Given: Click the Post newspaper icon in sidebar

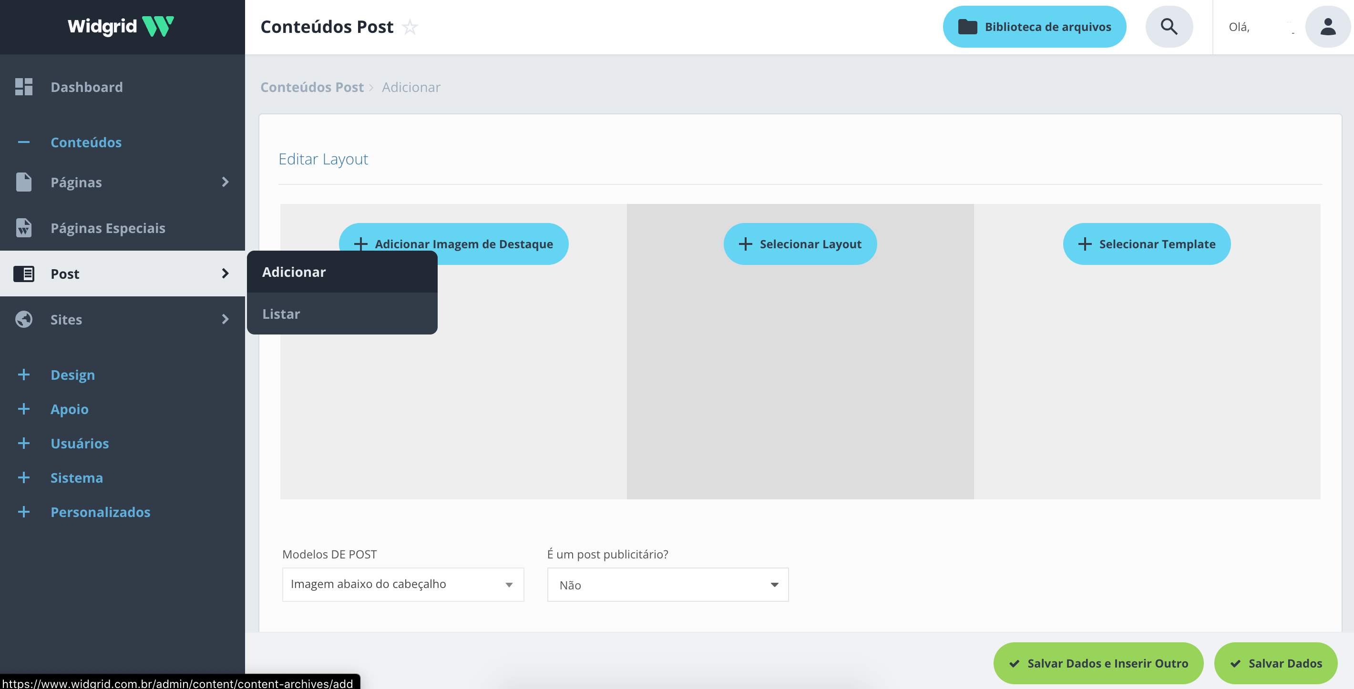Looking at the screenshot, I should click(24, 274).
